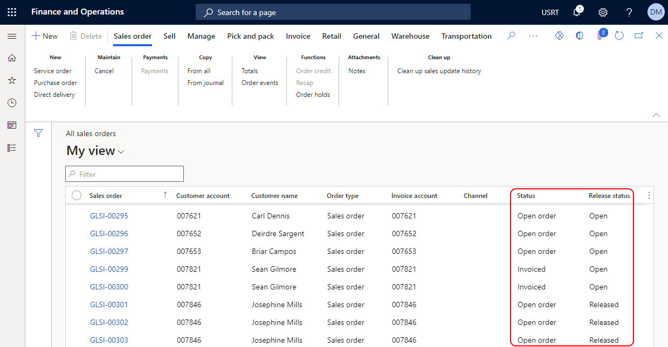Click the New button
This screenshot has width=668, height=347.
pyautogui.click(x=45, y=36)
